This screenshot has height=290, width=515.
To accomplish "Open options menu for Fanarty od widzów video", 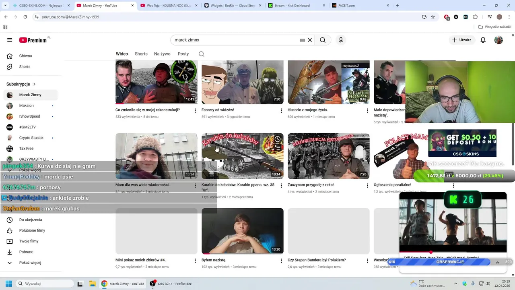I will pos(281,110).
